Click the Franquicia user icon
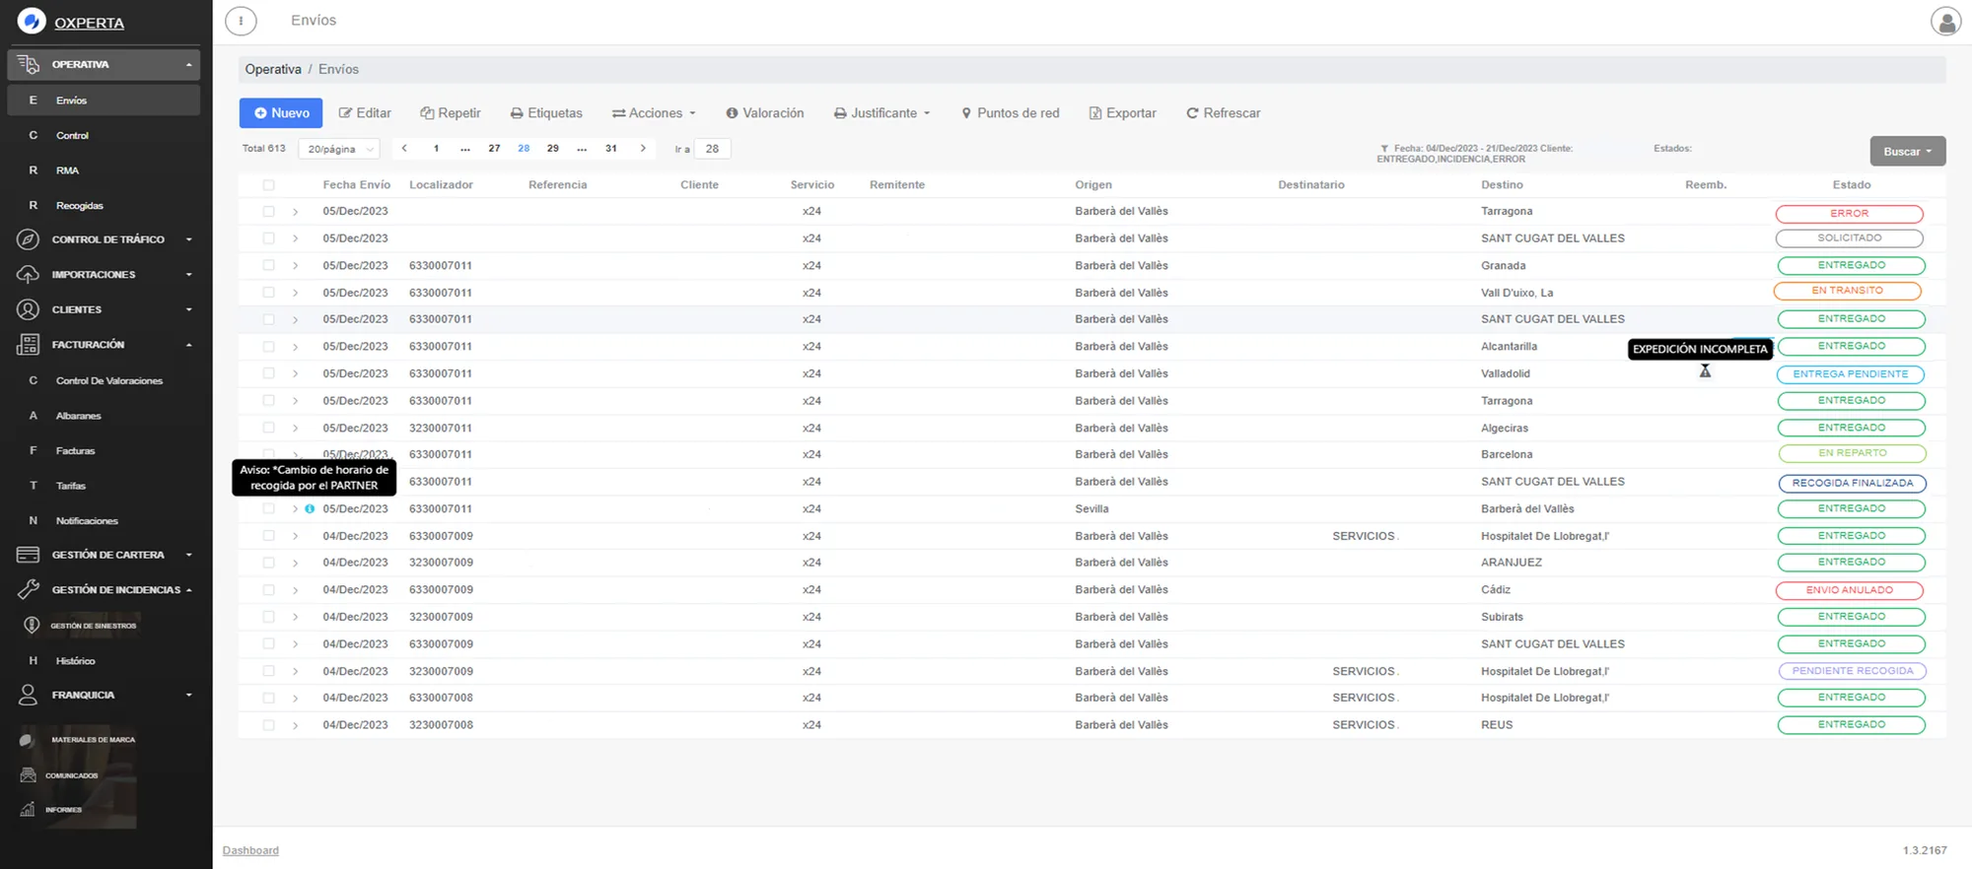Image resolution: width=1972 pixels, height=869 pixels. point(29,695)
